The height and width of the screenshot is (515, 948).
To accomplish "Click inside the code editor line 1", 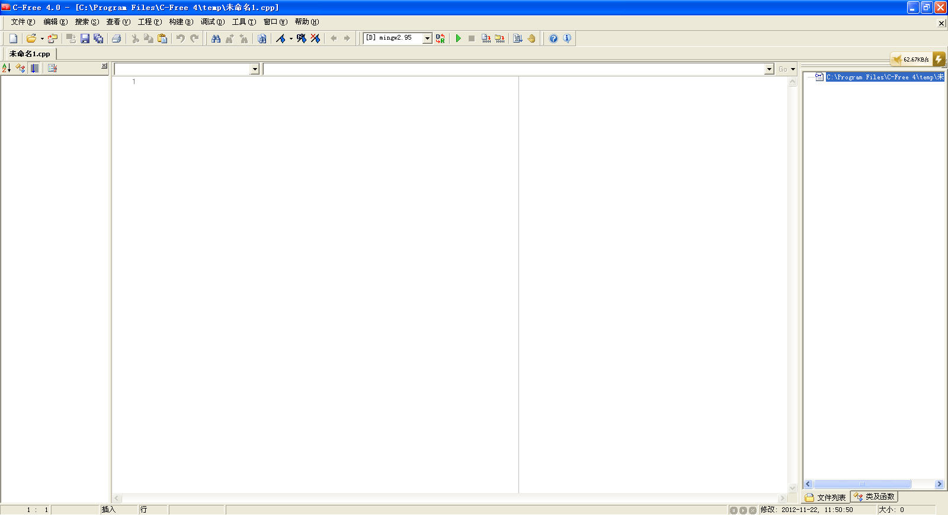I will 326,82.
